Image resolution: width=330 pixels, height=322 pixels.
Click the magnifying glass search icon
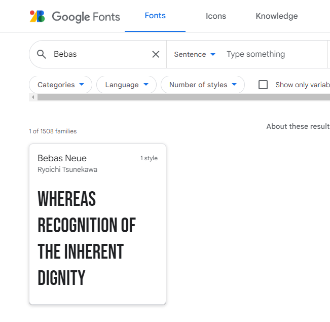pos(42,54)
